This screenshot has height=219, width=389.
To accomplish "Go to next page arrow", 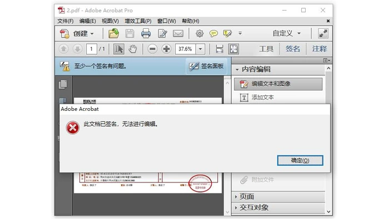I will tap(77, 49).
